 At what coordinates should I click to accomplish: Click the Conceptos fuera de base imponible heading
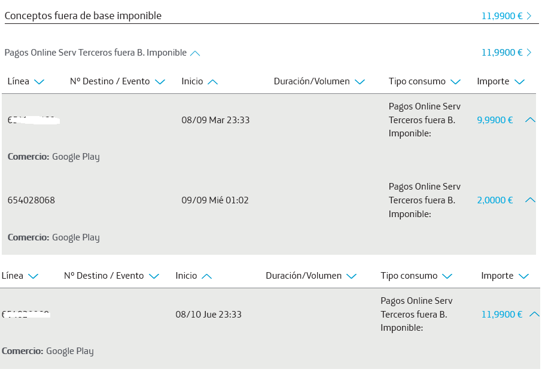83,16
